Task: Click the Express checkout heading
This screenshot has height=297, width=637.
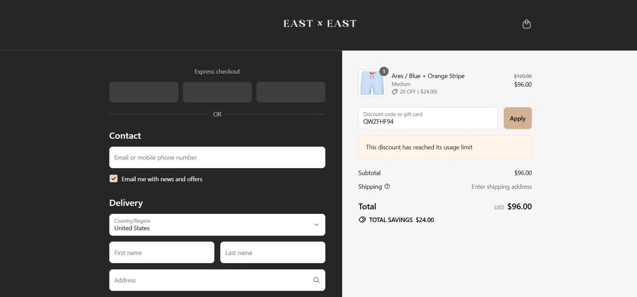Action: pyautogui.click(x=217, y=72)
